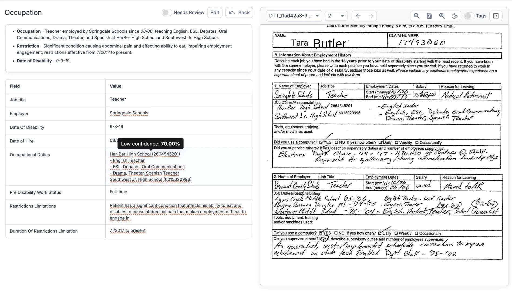Rotate the document page
This screenshot has width=512, height=291.
[454, 16]
